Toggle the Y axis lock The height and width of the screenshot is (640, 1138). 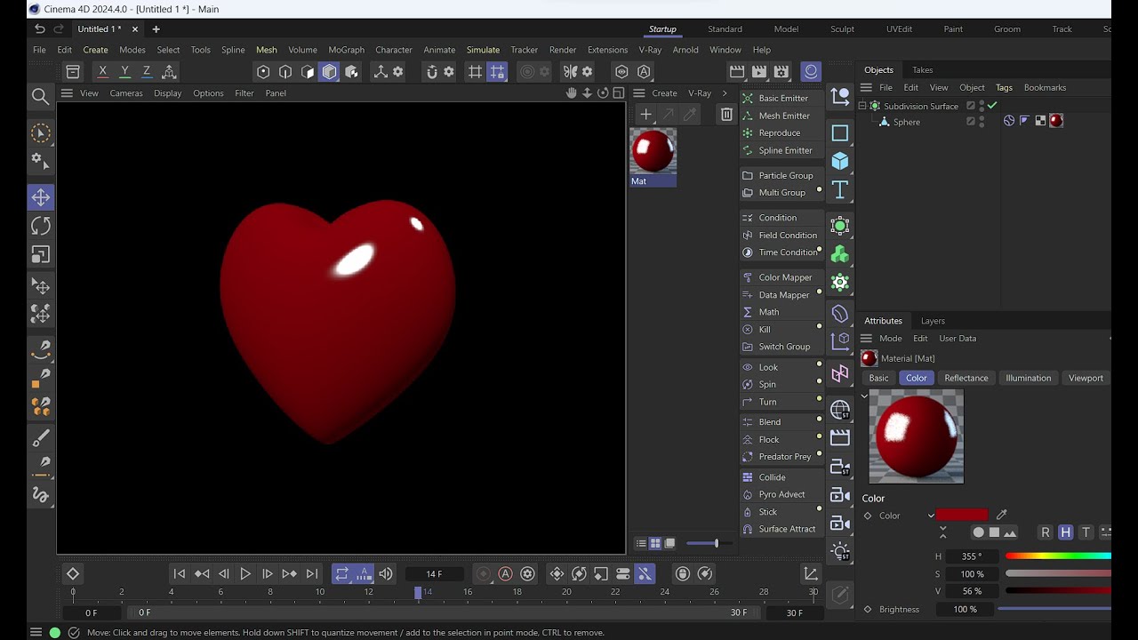(x=124, y=71)
